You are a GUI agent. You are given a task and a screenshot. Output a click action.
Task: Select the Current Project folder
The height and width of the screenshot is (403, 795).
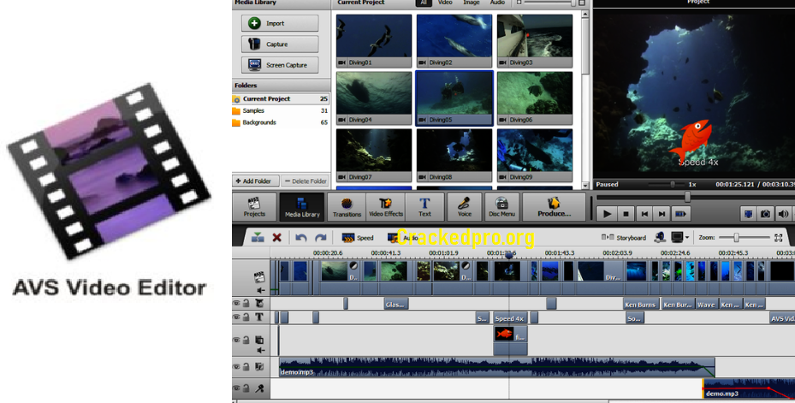(281, 99)
